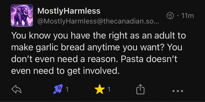Viewport: 205px width, 102px height.
Task: Open the garlic bread post body
Action: pyautogui.click(x=98, y=53)
